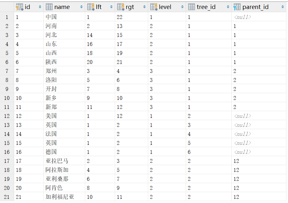The width and height of the screenshot is (288, 203).
Task: Select the name cell 英国 in row 15
Action: tap(64, 143)
